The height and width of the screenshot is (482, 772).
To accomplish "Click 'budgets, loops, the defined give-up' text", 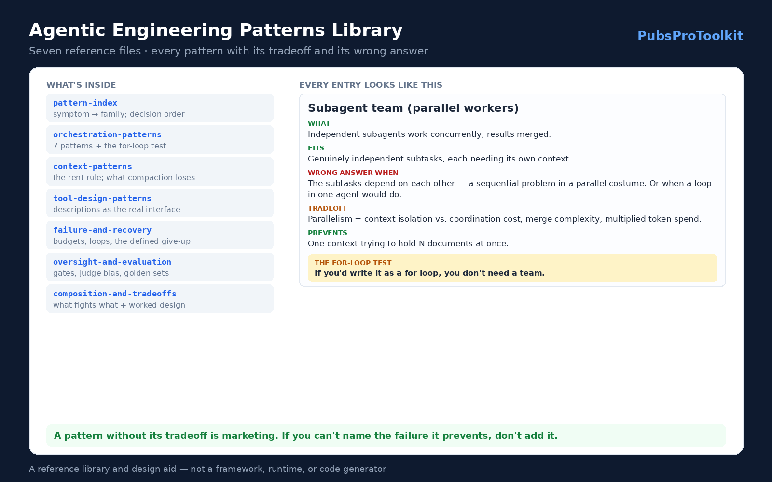I will click(x=122, y=241).
